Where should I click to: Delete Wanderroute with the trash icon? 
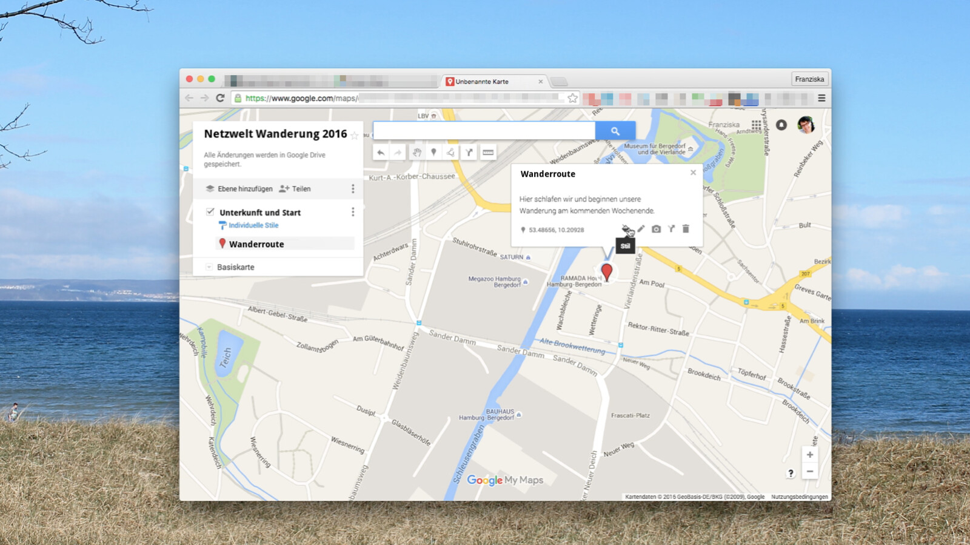(686, 229)
